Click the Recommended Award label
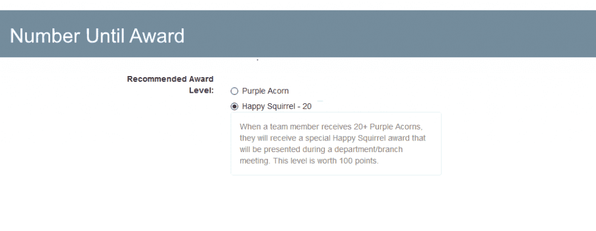 coord(171,80)
